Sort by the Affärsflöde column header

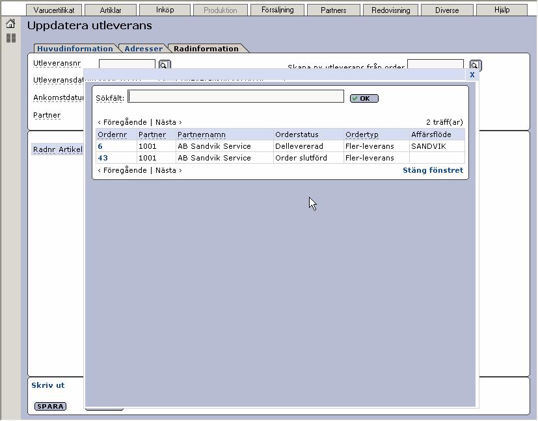(x=431, y=134)
